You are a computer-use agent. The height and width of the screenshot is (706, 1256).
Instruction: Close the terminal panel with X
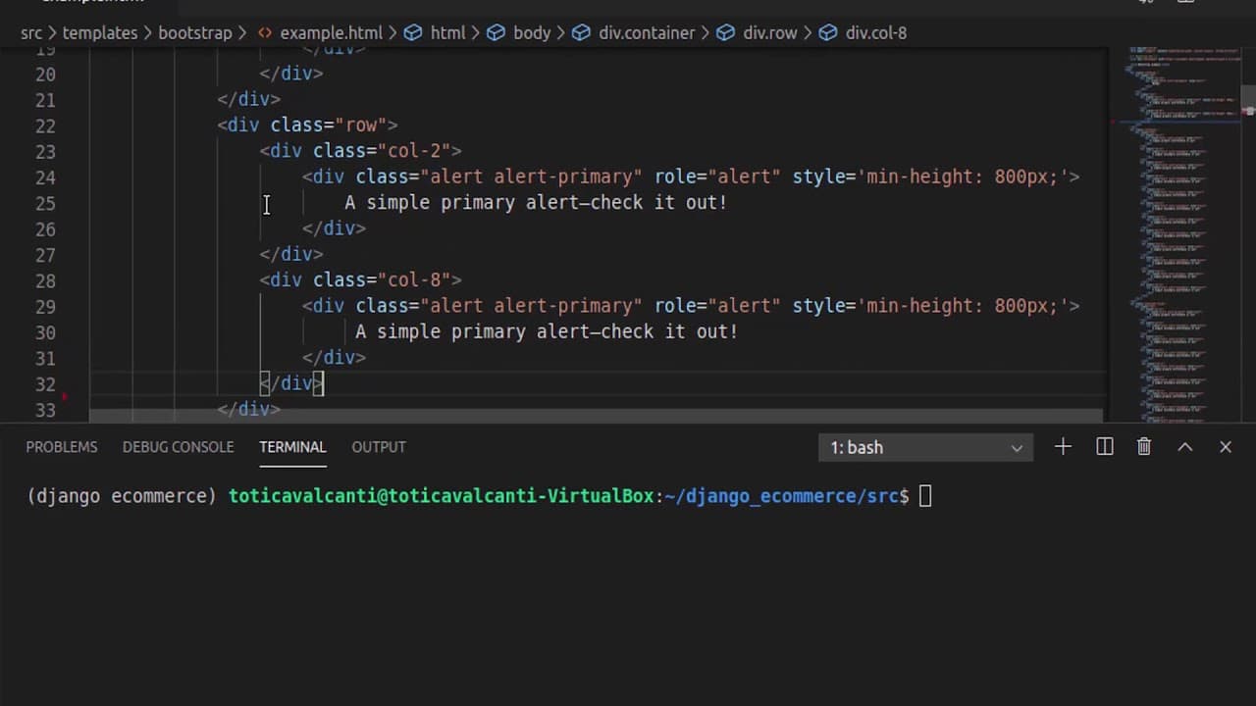[1226, 447]
